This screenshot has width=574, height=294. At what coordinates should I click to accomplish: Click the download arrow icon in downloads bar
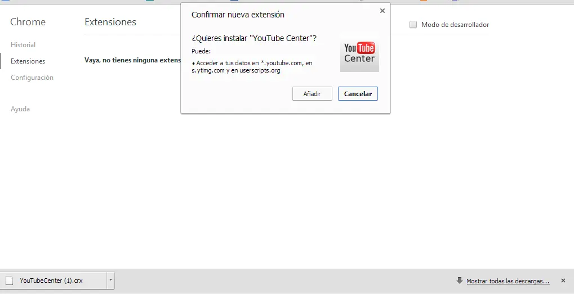tap(460, 281)
